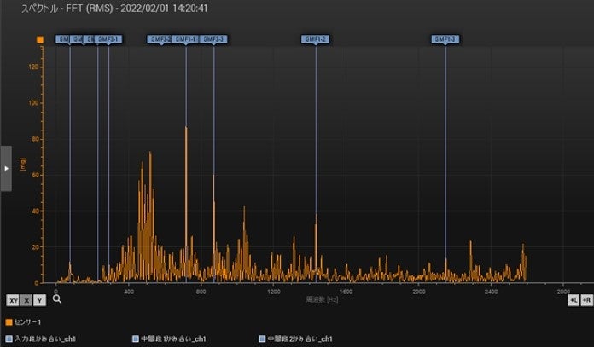Select the GMF1-3 marker label
Viewport: 594px width, 347px height.
445,39
